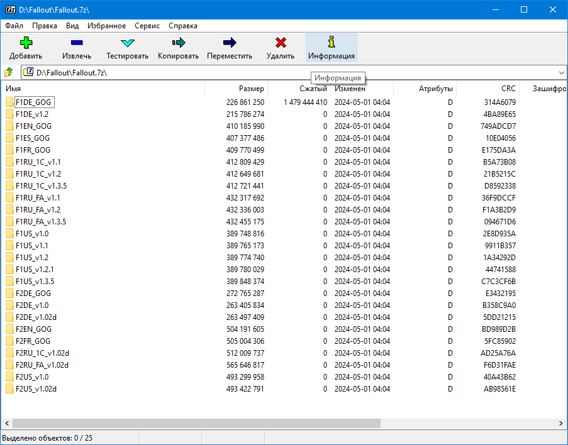Open the Избранное menu
Image resolution: width=568 pixels, height=445 pixels.
tap(106, 26)
